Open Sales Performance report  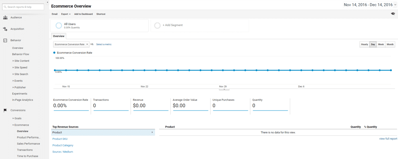(x=29, y=144)
